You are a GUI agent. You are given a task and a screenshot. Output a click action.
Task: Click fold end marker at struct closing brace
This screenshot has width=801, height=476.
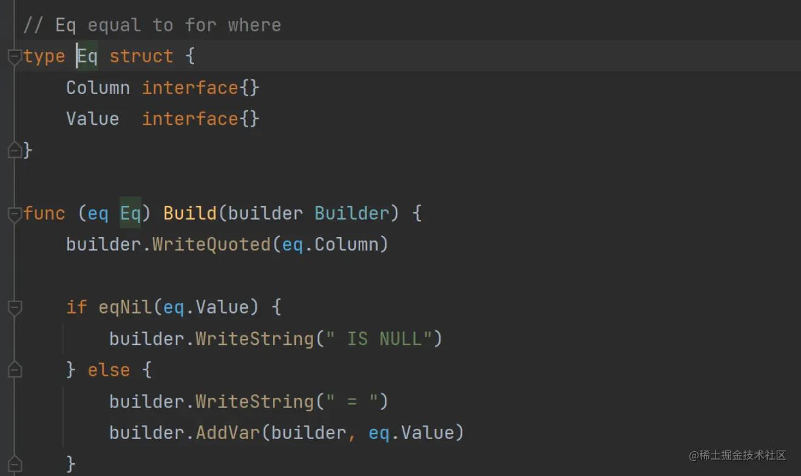(x=15, y=150)
